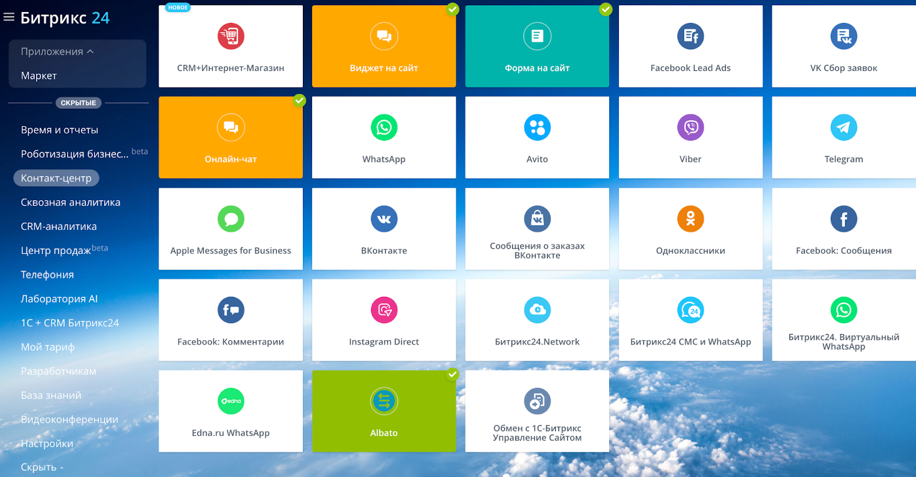Click the Edna.ru WhatsApp green icon

click(231, 401)
